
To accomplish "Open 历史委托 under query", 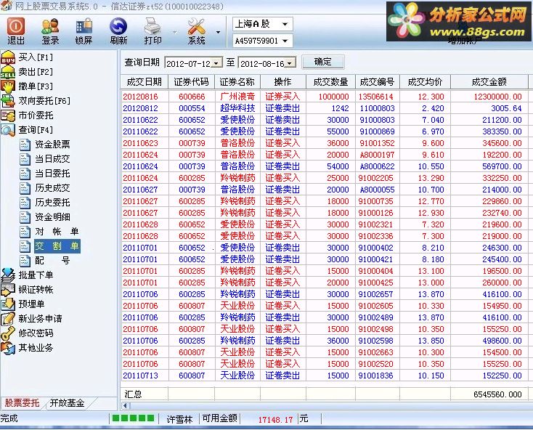I will pyautogui.click(x=45, y=203).
